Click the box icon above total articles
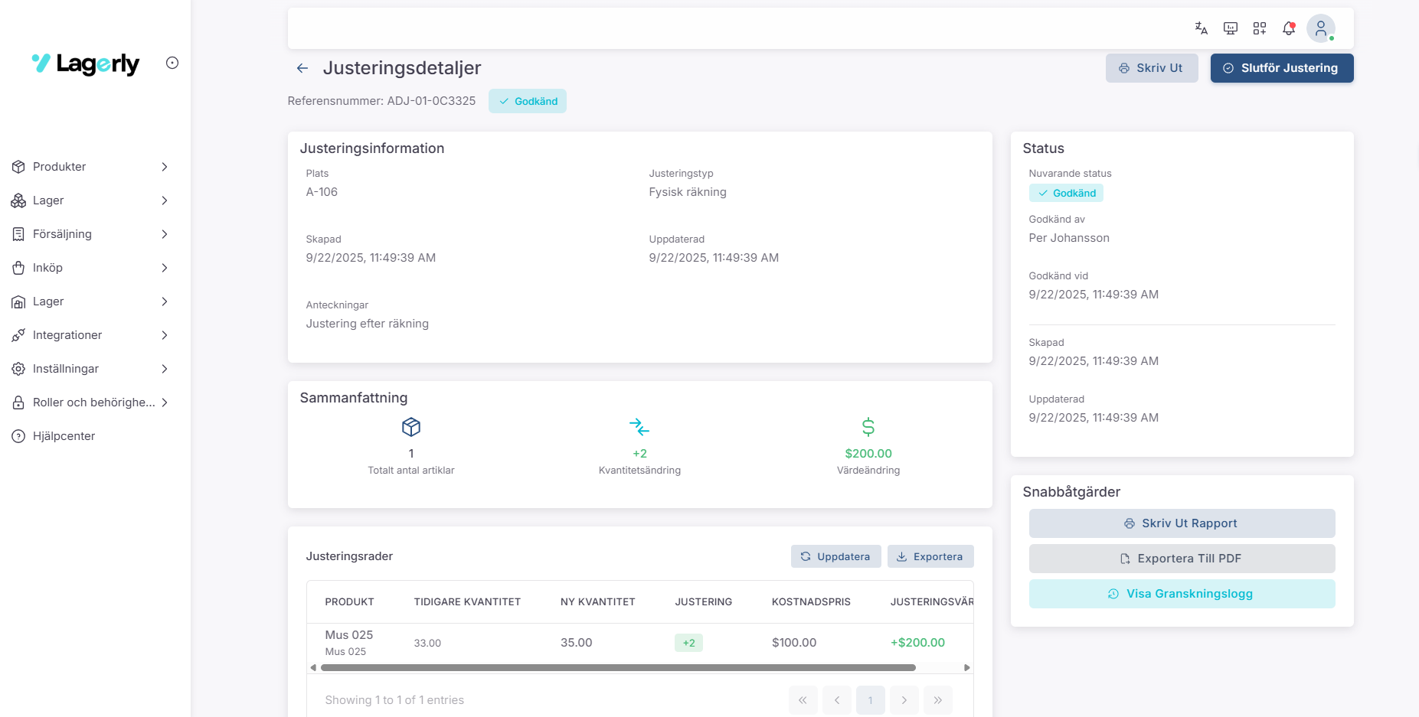Image resolution: width=1419 pixels, height=717 pixels. pos(411,427)
